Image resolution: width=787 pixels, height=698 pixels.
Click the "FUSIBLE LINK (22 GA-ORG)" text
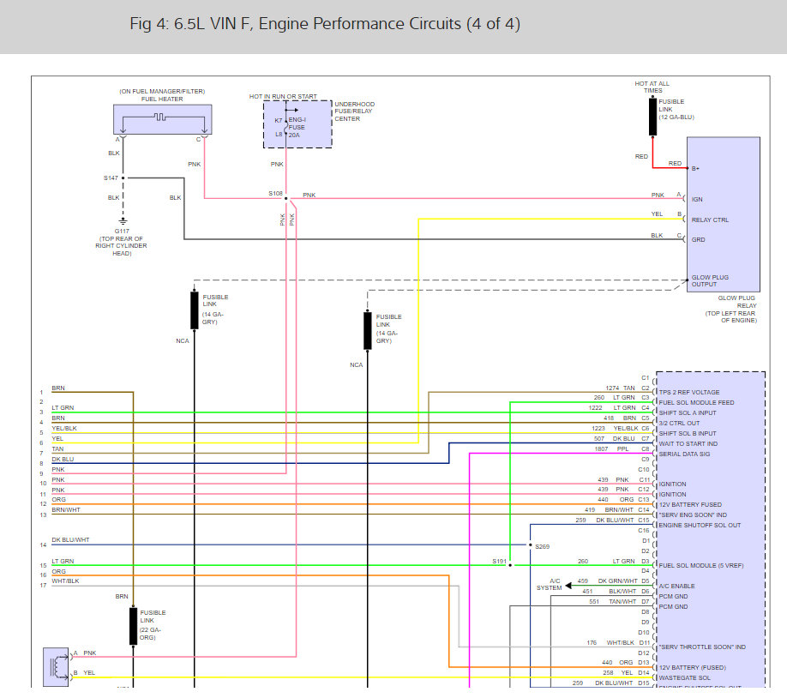[153, 625]
